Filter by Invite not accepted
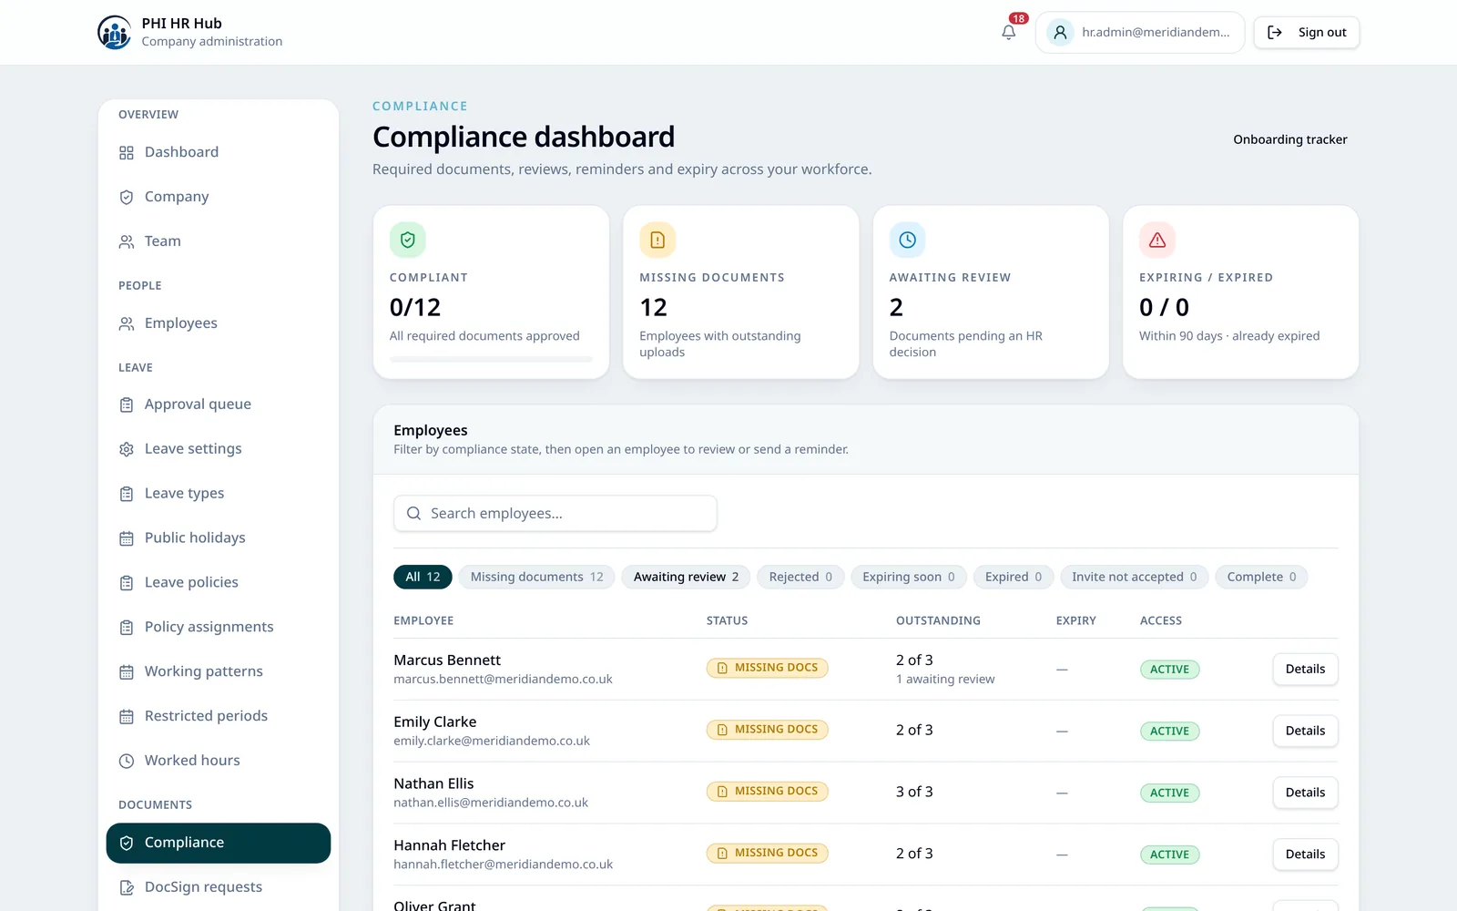1457x911 pixels. click(1135, 578)
